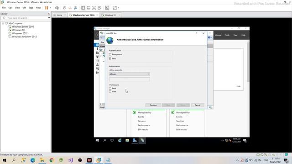Enable the Anonymous authentication checkbox

point(110,54)
